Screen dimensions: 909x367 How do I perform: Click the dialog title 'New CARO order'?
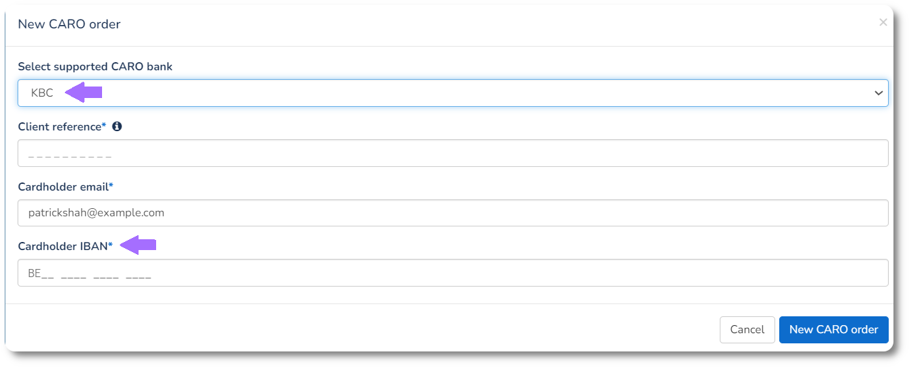click(x=69, y=24)
